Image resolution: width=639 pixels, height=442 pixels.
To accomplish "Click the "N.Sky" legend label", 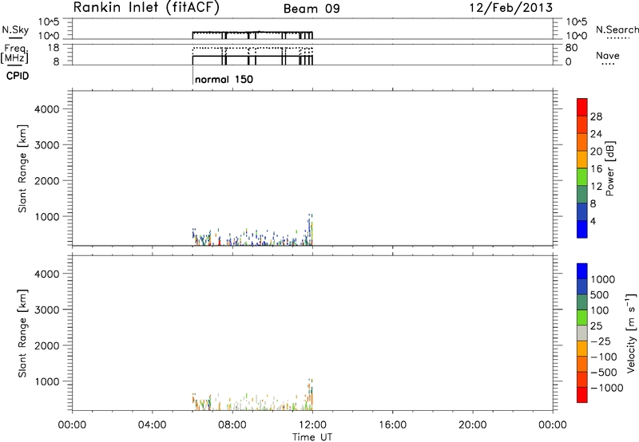I will tap(15, 30).
